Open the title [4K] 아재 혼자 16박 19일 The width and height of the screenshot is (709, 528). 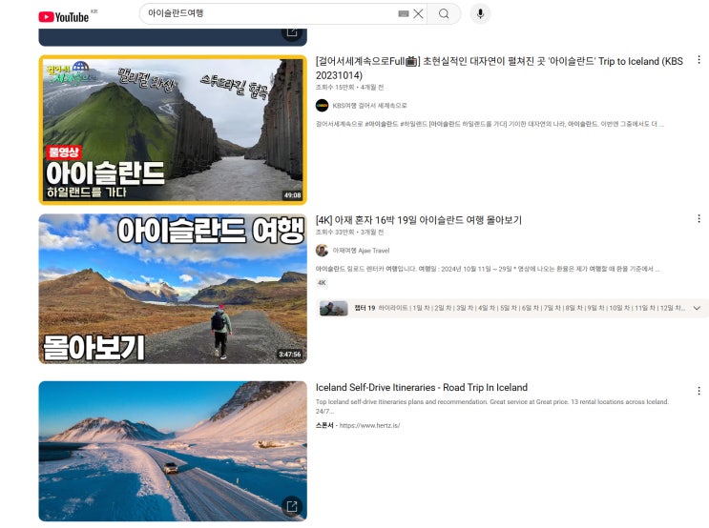[x=419, y=220]
